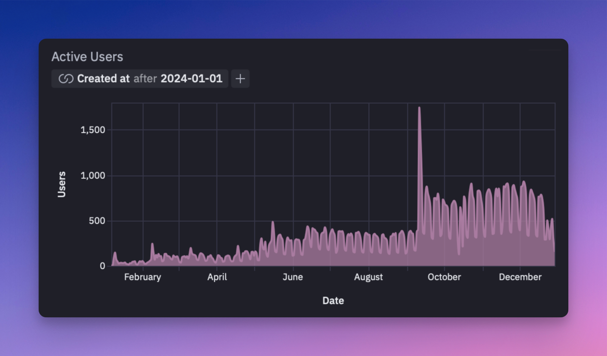Viewport: 607px width, 356px height.
Task: Select the 'Users' y-axis title
Action: tap(61, 184)
